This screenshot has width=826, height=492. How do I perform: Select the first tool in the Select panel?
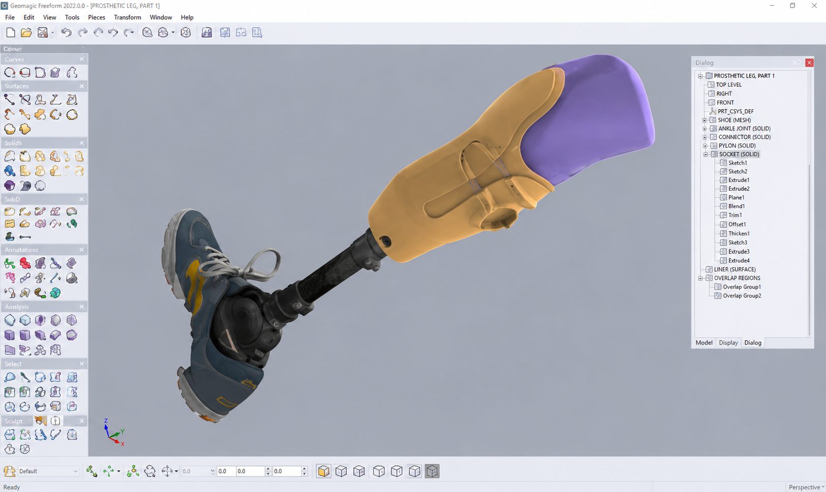click(x=10, y=377)
